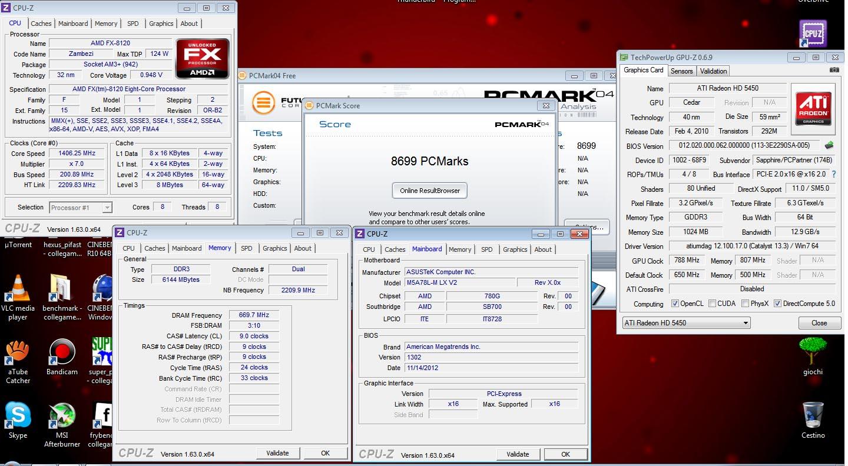The image size is (848, 466).
Task: Click motherboard model M5A78L-M LX V2
Action: (x=459, y=282)
